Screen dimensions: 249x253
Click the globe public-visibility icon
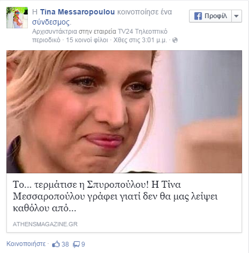point(175,40)
